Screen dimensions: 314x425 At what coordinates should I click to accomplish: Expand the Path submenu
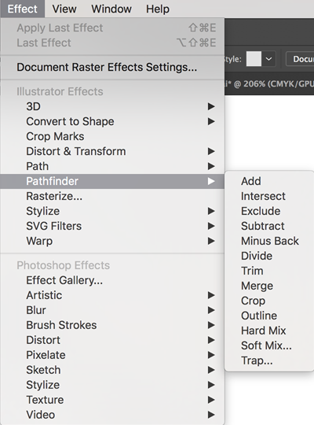112,166
